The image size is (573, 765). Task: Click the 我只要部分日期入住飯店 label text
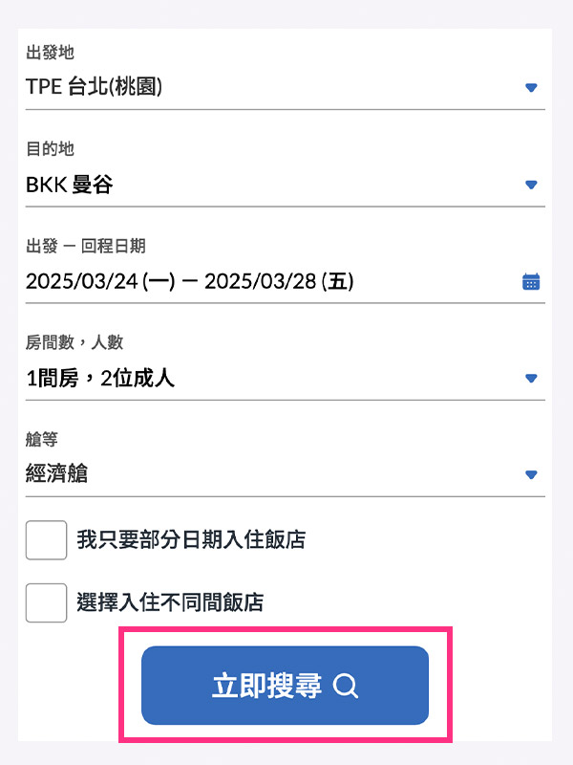pyautogui.click(x=191, y=540)
